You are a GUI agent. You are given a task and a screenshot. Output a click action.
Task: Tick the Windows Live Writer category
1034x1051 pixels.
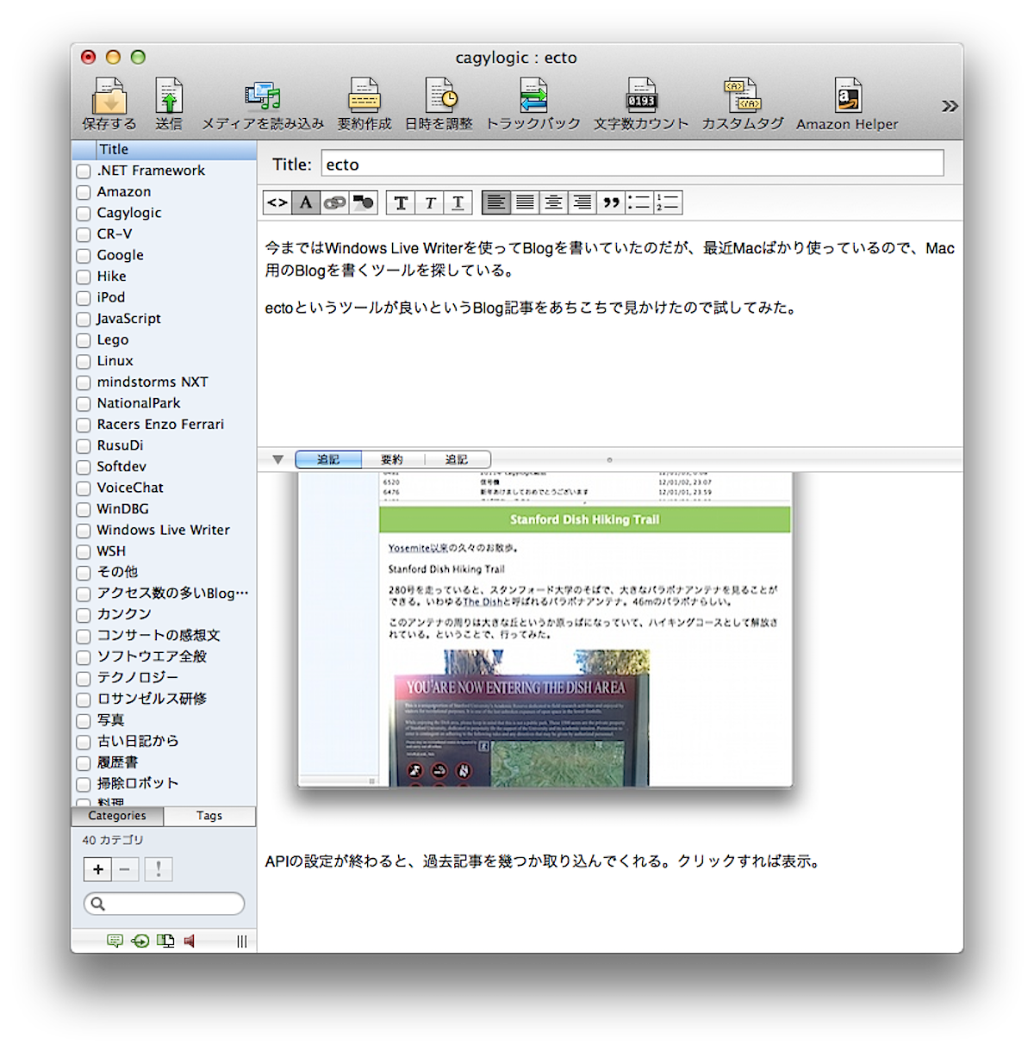[x=84, y=531]
